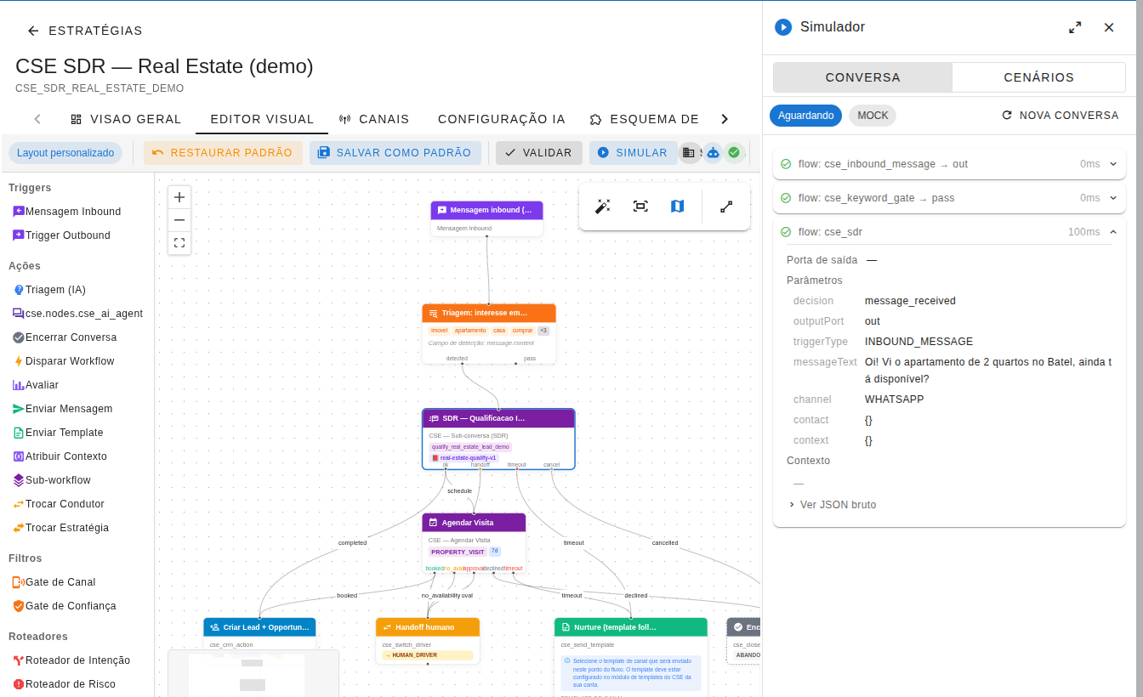Open the Visao Geral tab

coord(126,119)
